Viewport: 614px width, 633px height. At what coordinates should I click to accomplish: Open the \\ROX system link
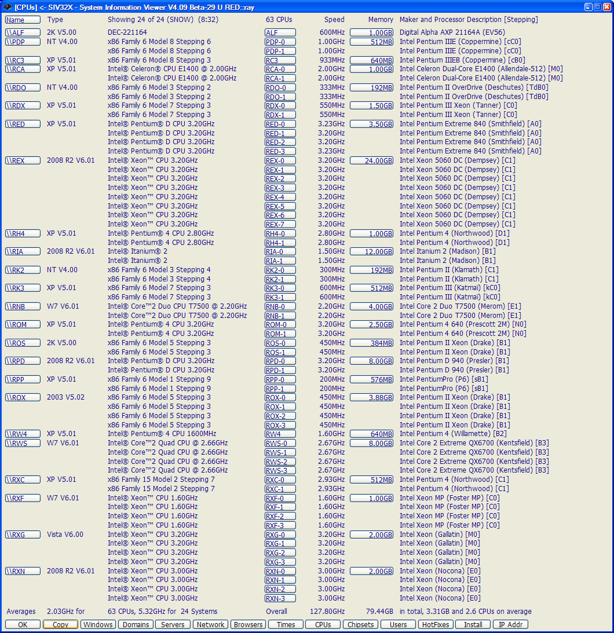(23, 397)
